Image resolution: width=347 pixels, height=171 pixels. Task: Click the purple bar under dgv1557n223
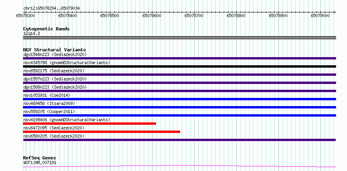pyautogui.click(x=179, y=83)
